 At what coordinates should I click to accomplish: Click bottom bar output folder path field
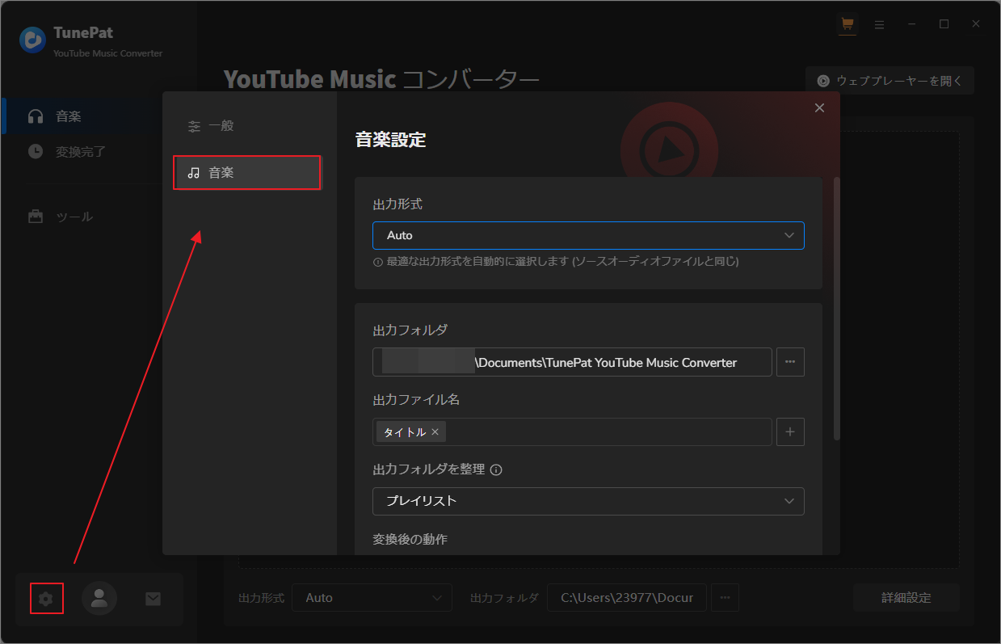click(x=627, y=598)
